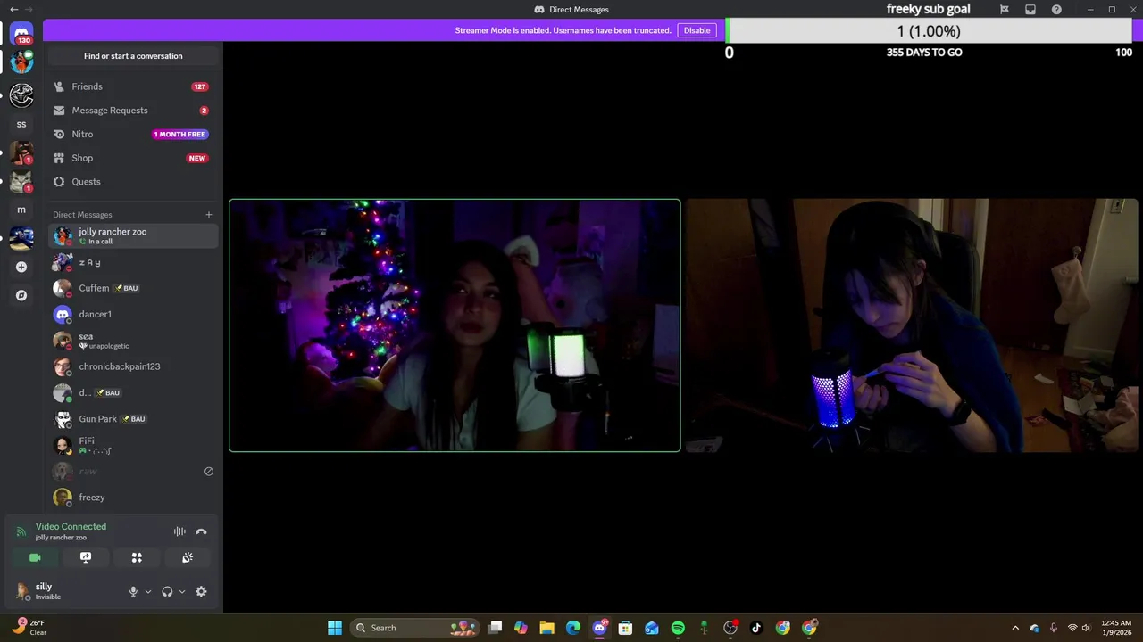Select the SS server icon
1143x642 pixels.
(21, 124)
